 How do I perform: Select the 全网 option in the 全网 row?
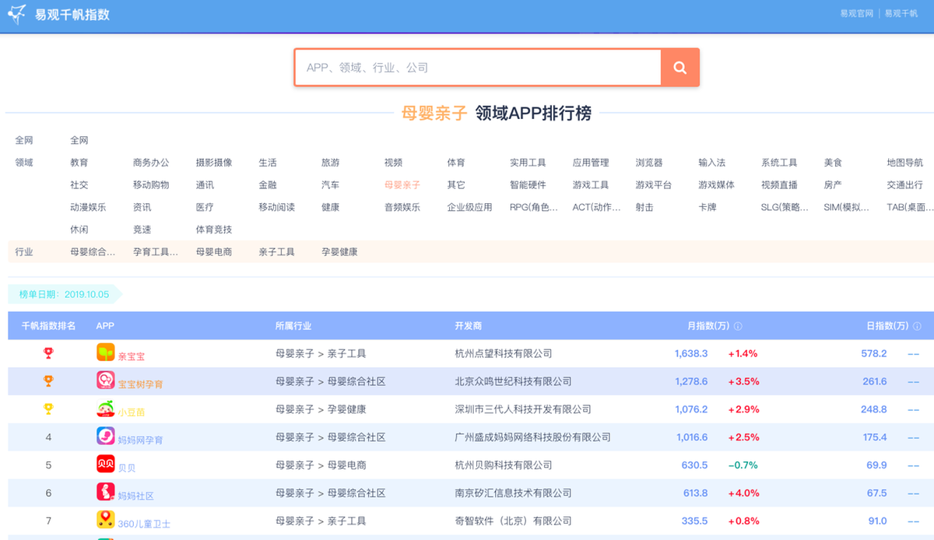pyautogui.click(x=79, y=141)
